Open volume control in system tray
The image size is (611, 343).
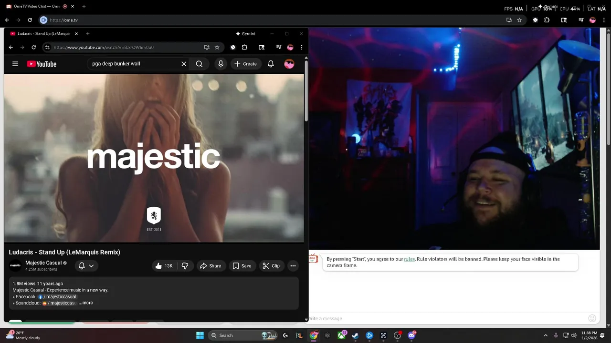tap(575, 335)
